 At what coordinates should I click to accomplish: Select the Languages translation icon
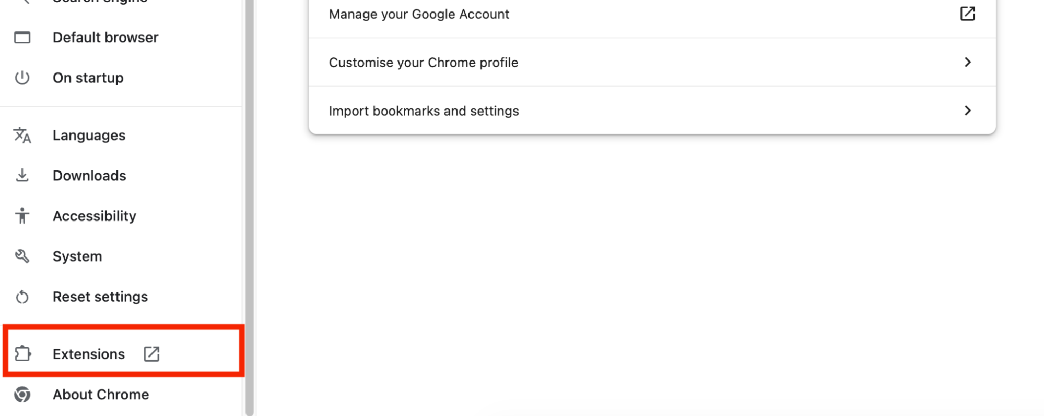tap(21, 136)
